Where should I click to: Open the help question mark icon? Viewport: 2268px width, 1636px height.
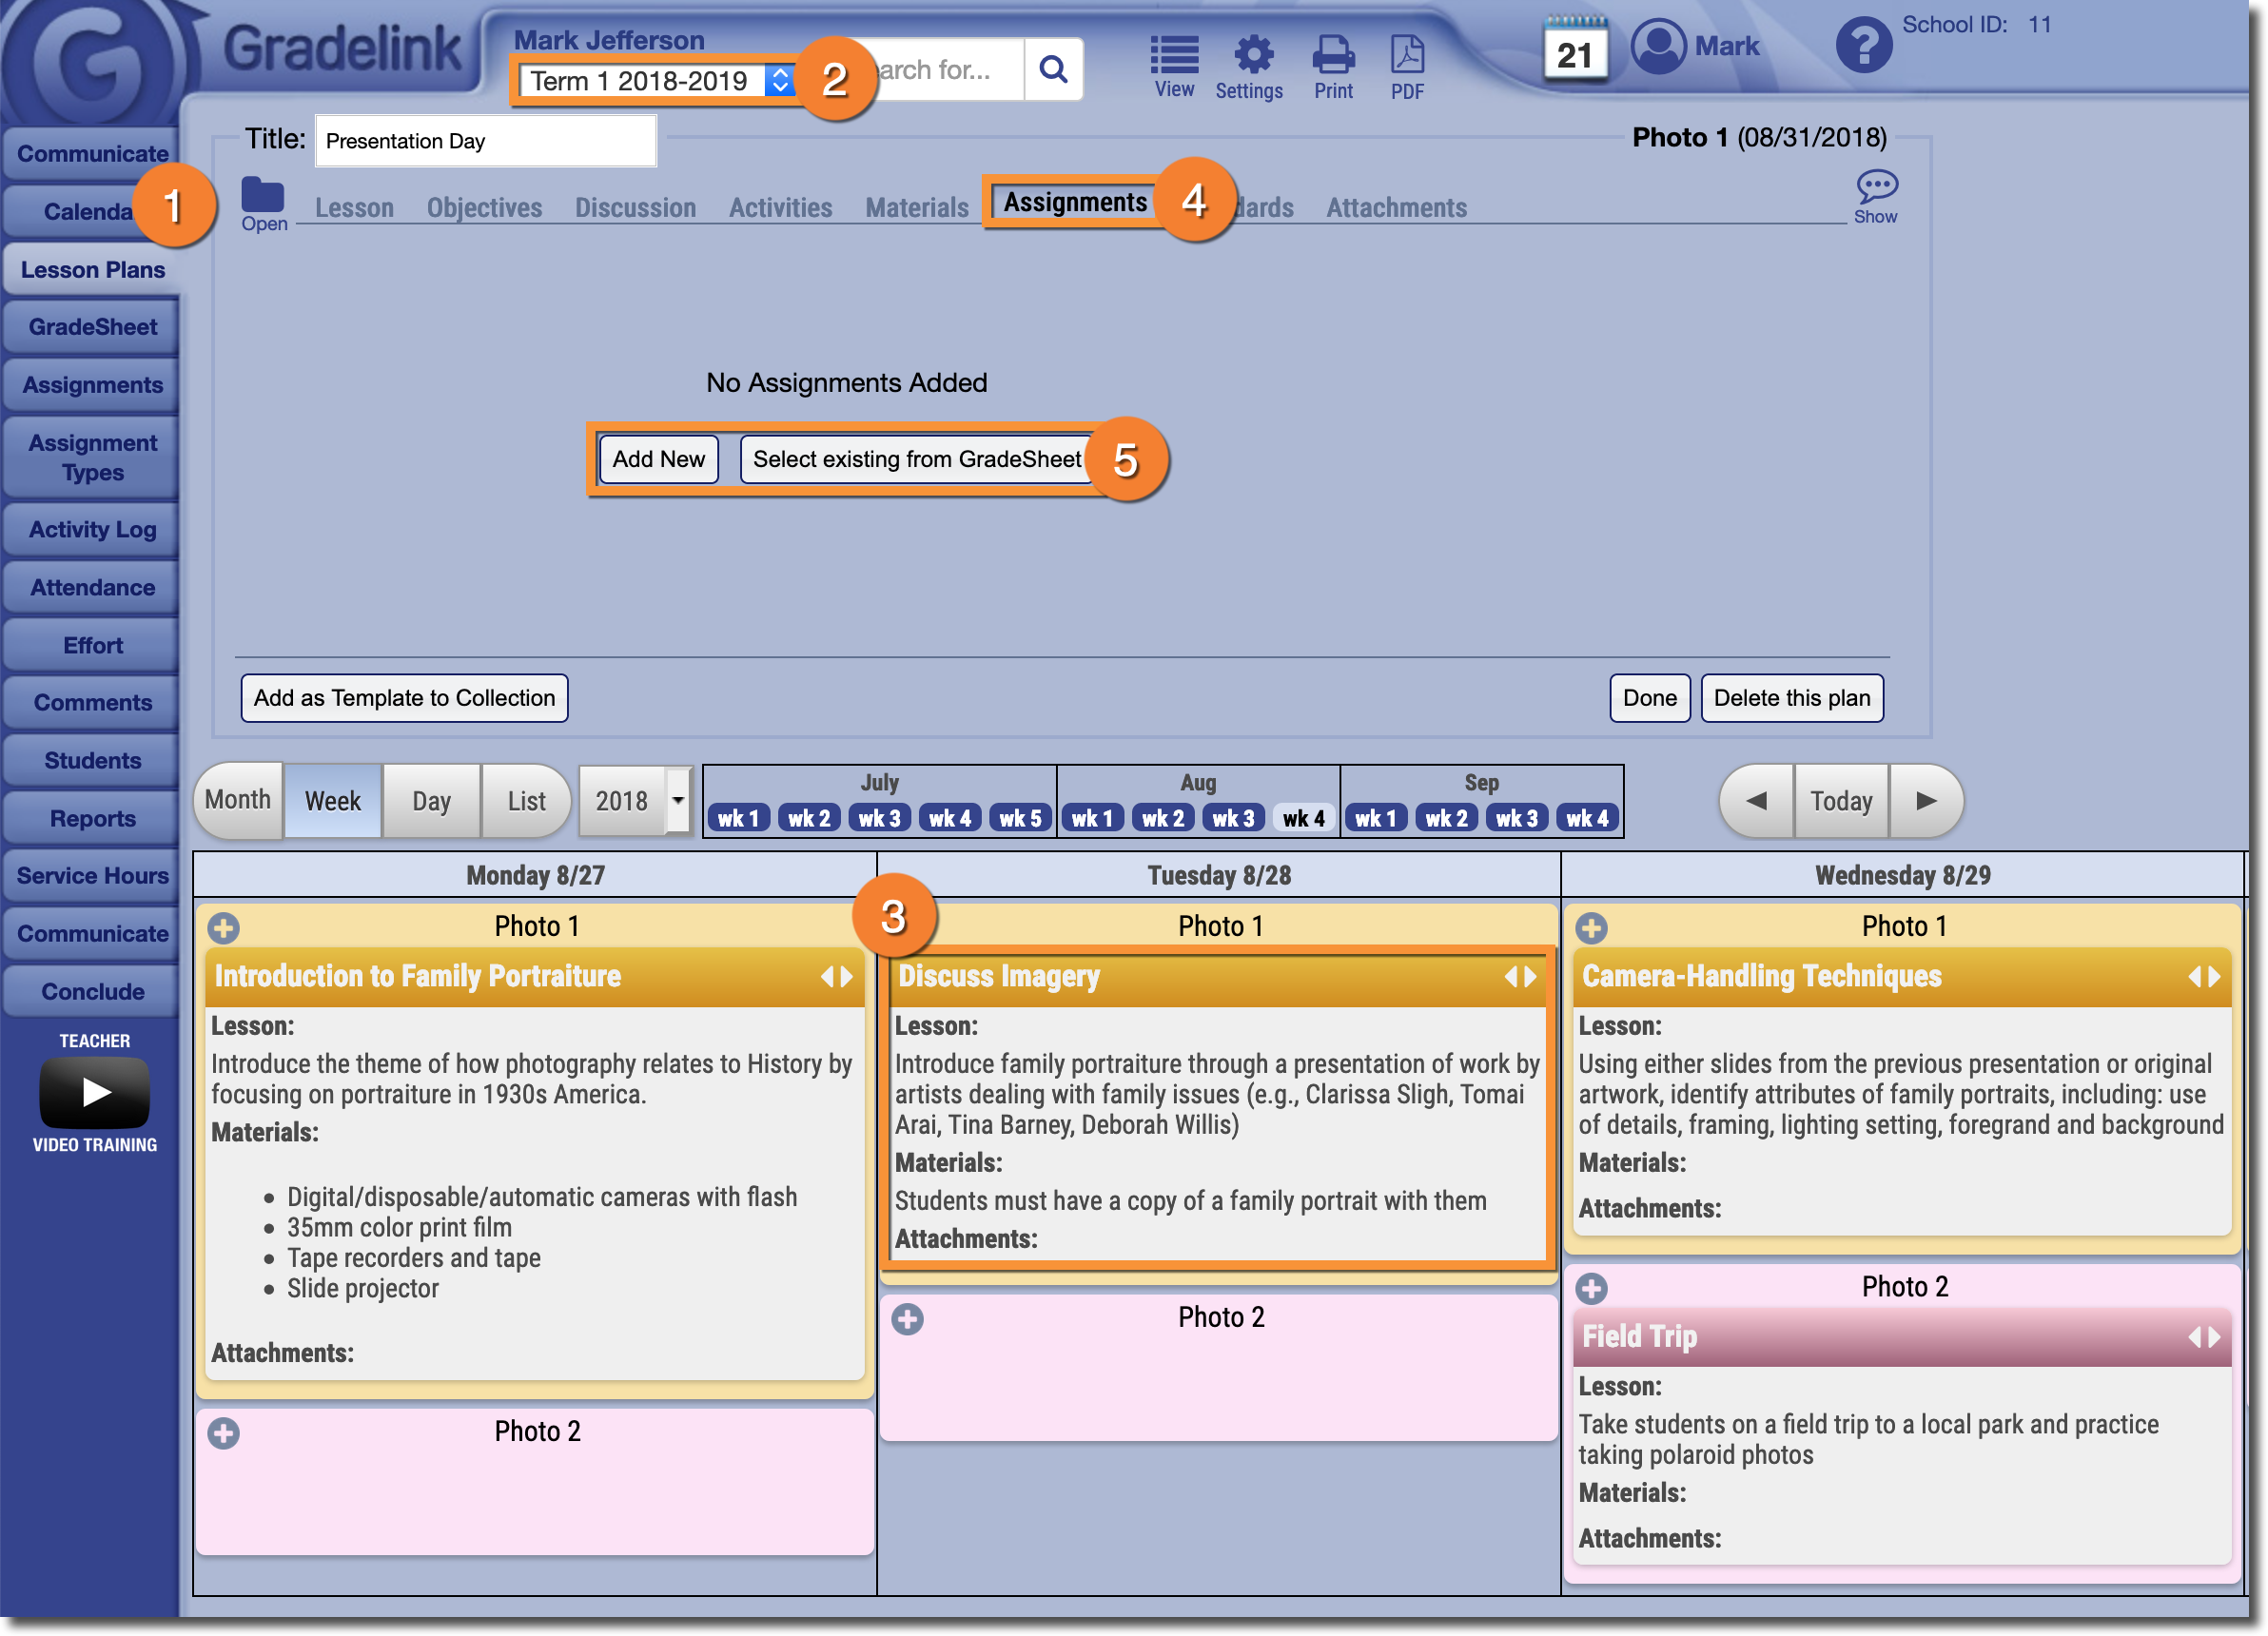tap(1863, 46)
